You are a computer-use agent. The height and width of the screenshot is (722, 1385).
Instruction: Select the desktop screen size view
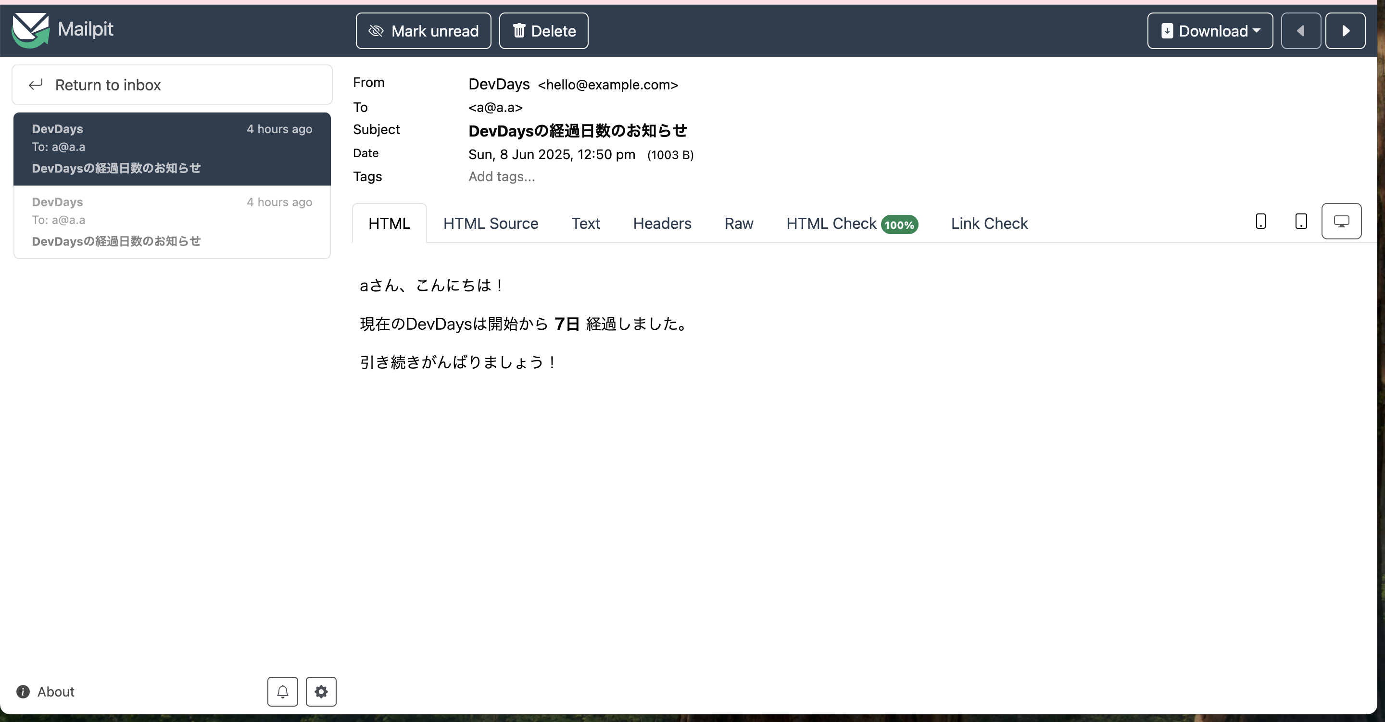click(x=1341, y=221)
